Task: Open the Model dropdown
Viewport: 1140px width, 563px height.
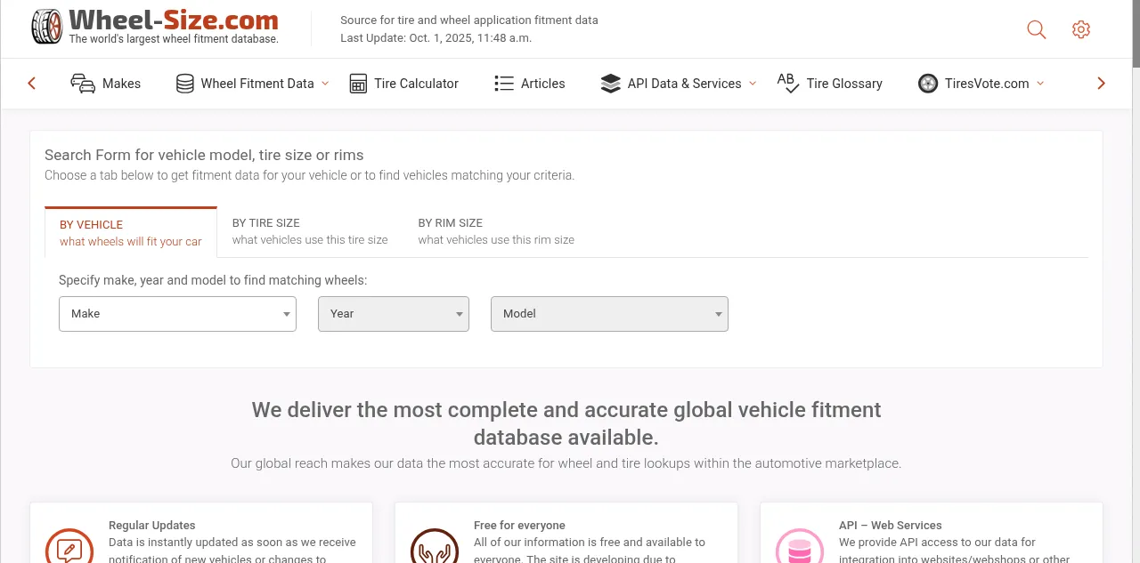Action: click(609, 314)
